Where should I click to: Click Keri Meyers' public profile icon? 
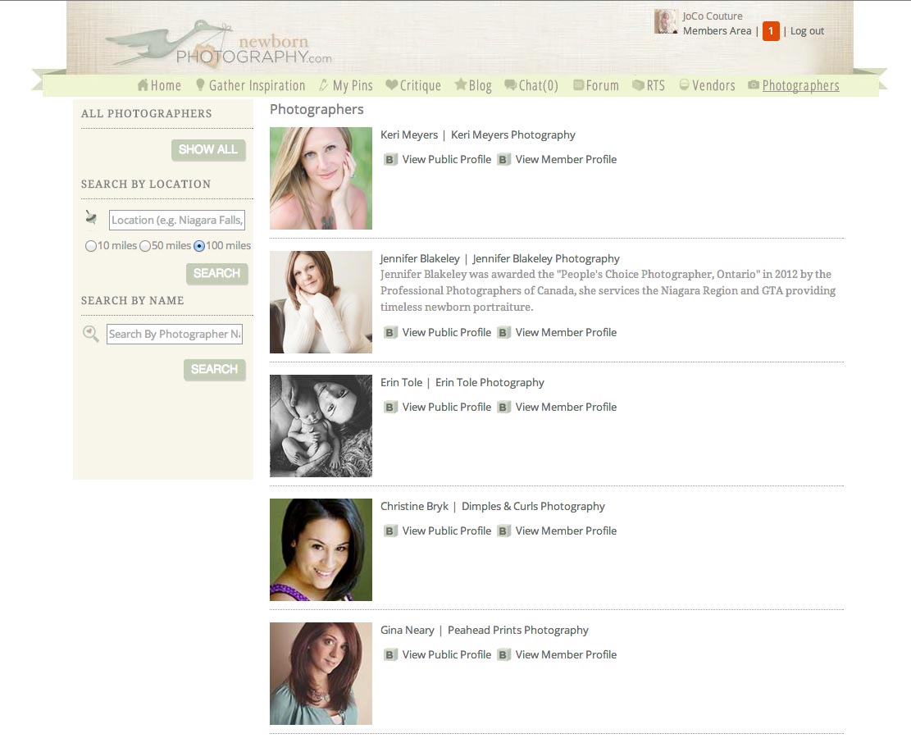(391, 160)
